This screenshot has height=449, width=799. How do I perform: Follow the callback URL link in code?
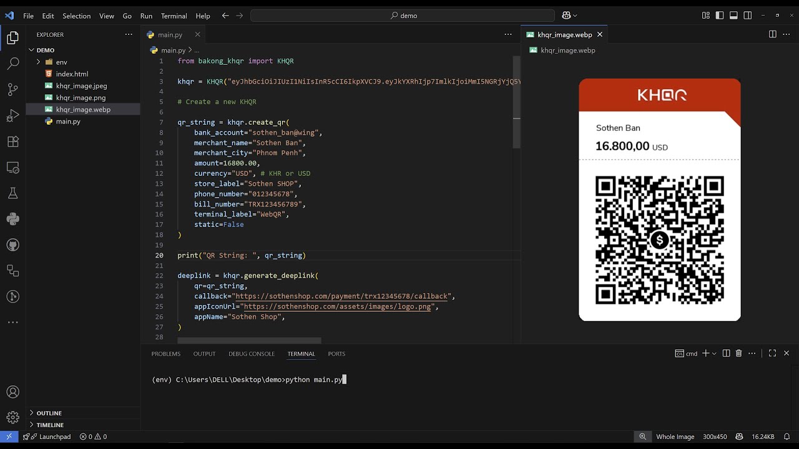[341, 296]
